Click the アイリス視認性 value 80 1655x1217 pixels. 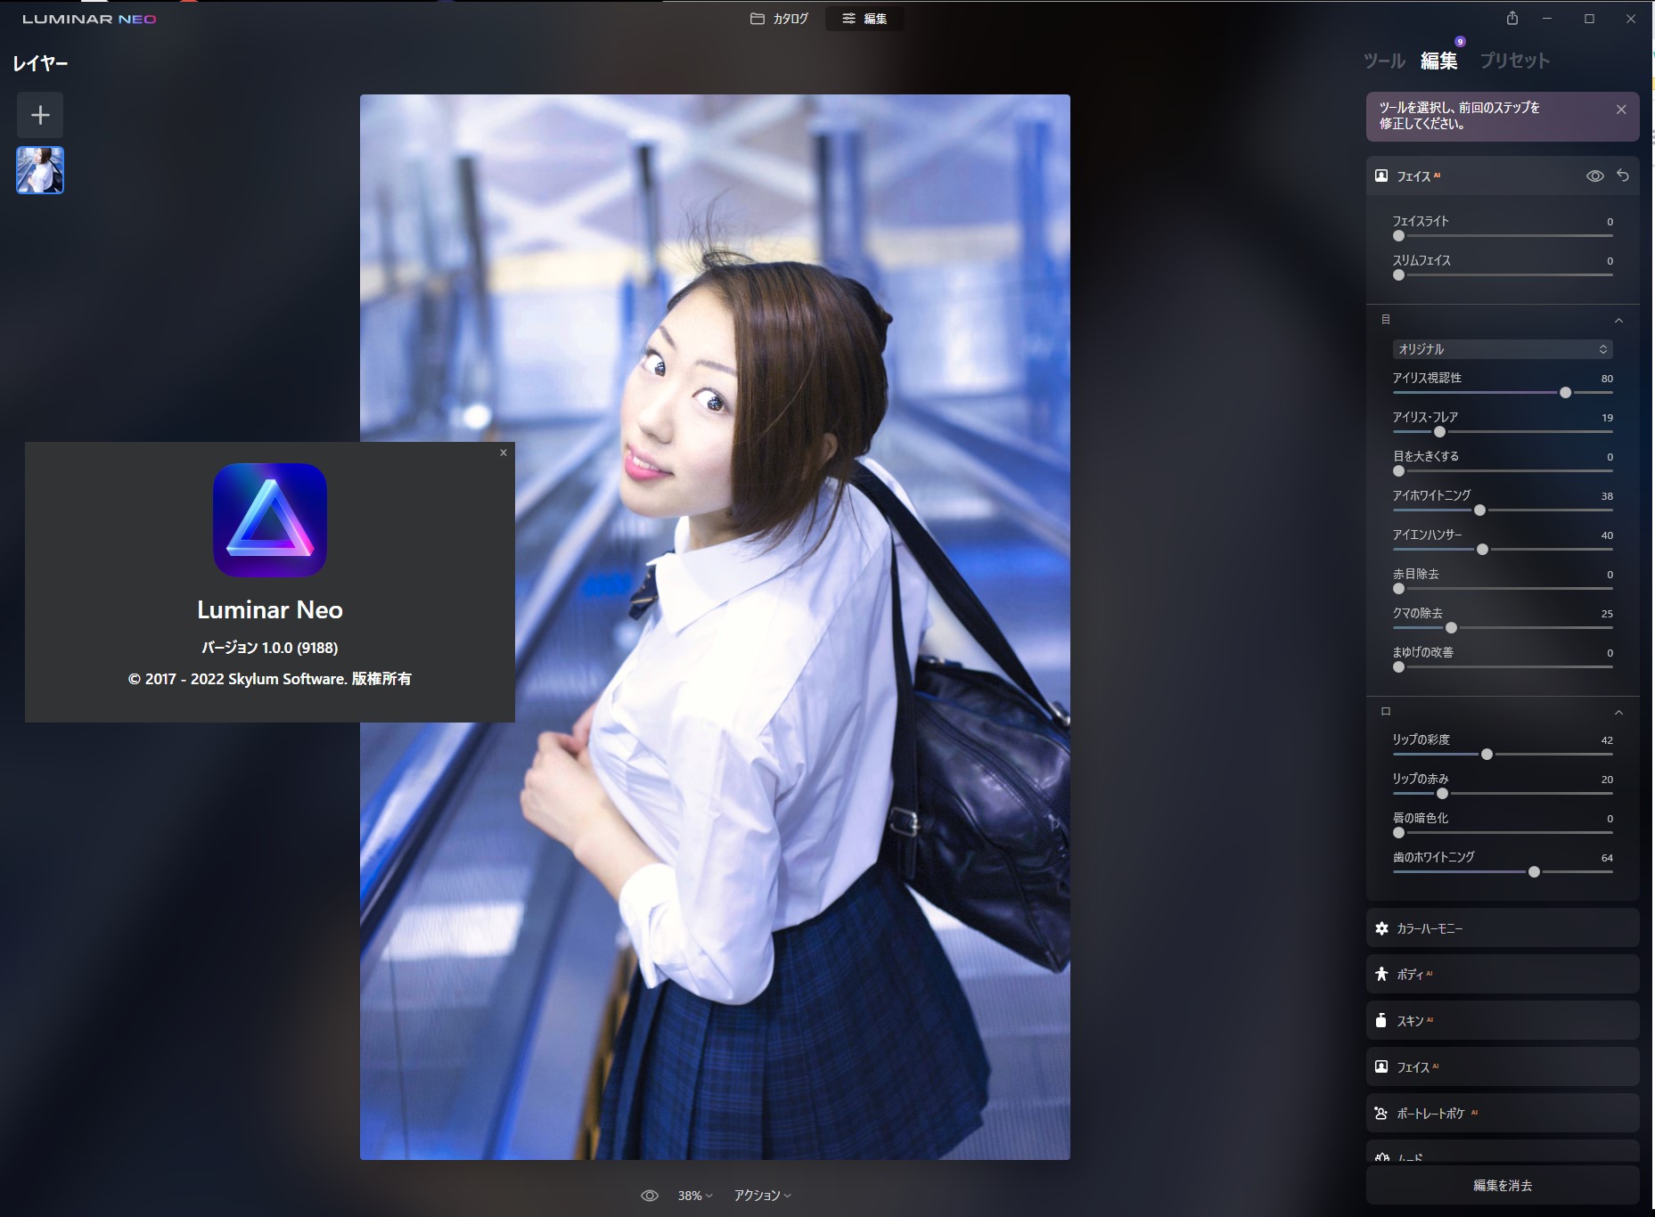point(1607,379)
